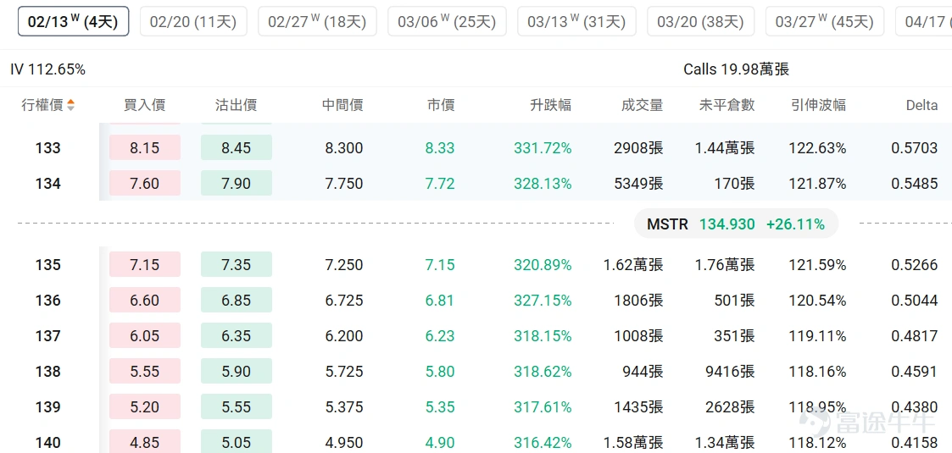This screenshot has width=952, height=453.
Task: Click ask price 5.55 for strike 139
Action: click(x=237, y=406)
